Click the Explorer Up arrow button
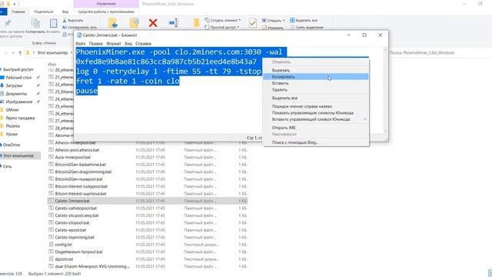This screenshot has height=277, width=492. [x=20, y=53]
